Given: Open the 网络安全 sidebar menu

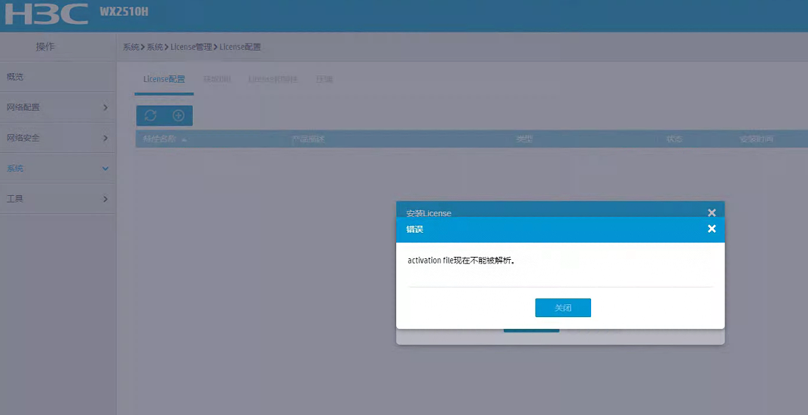Looking at the screenshot, I should [58, 138].
